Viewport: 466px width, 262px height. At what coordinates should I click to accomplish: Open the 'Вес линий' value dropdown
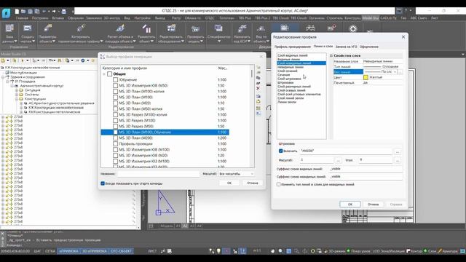(395, 72)
